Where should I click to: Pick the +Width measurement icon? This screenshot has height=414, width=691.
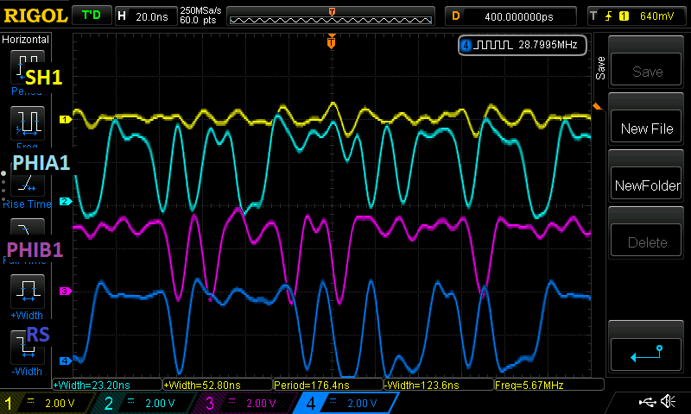pos(28,292)
